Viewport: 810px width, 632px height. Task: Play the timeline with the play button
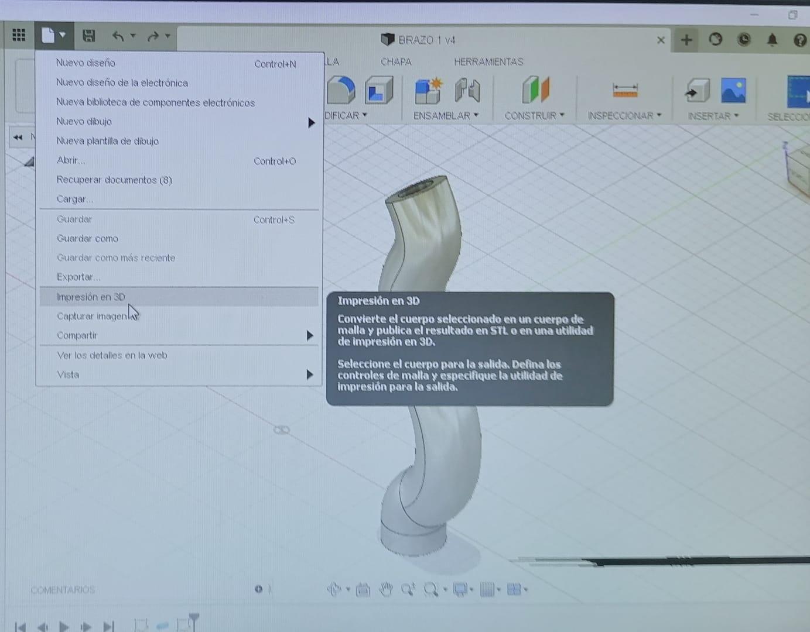click(x=64, y=626)
